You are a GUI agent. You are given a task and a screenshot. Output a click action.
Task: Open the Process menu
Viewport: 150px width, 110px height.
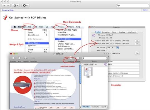61,27
